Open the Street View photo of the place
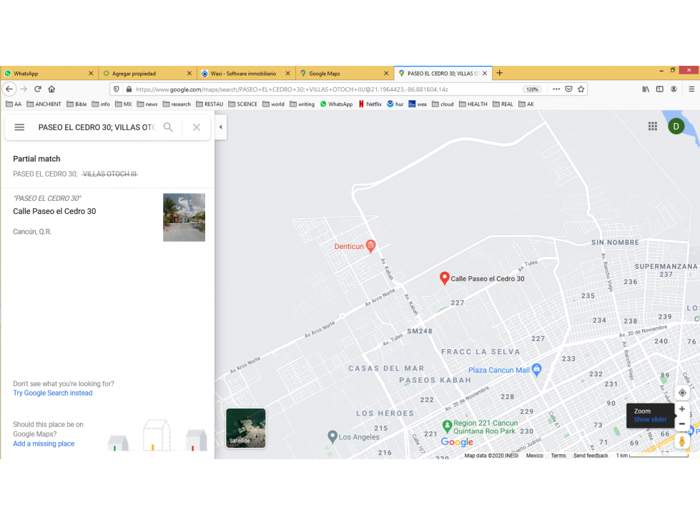The height and width of the screenshot is (525, 700). 184,217
